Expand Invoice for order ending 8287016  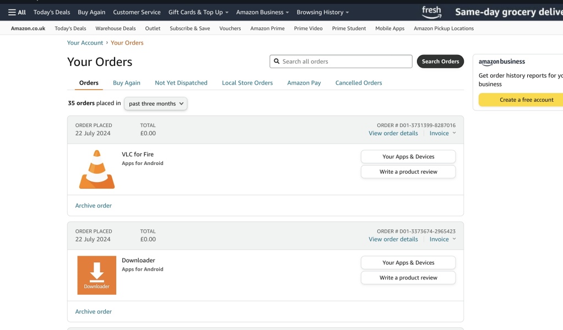pyautogui.click(x=442, y=133)
